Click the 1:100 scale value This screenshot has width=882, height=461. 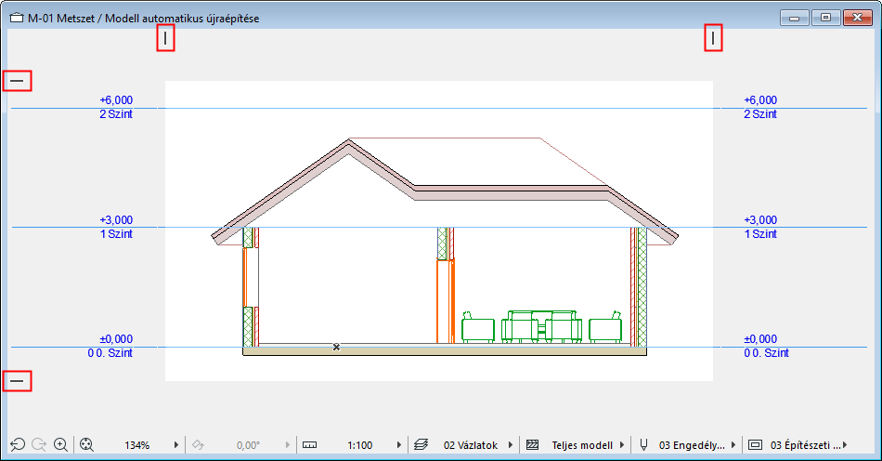coord(360,445)
